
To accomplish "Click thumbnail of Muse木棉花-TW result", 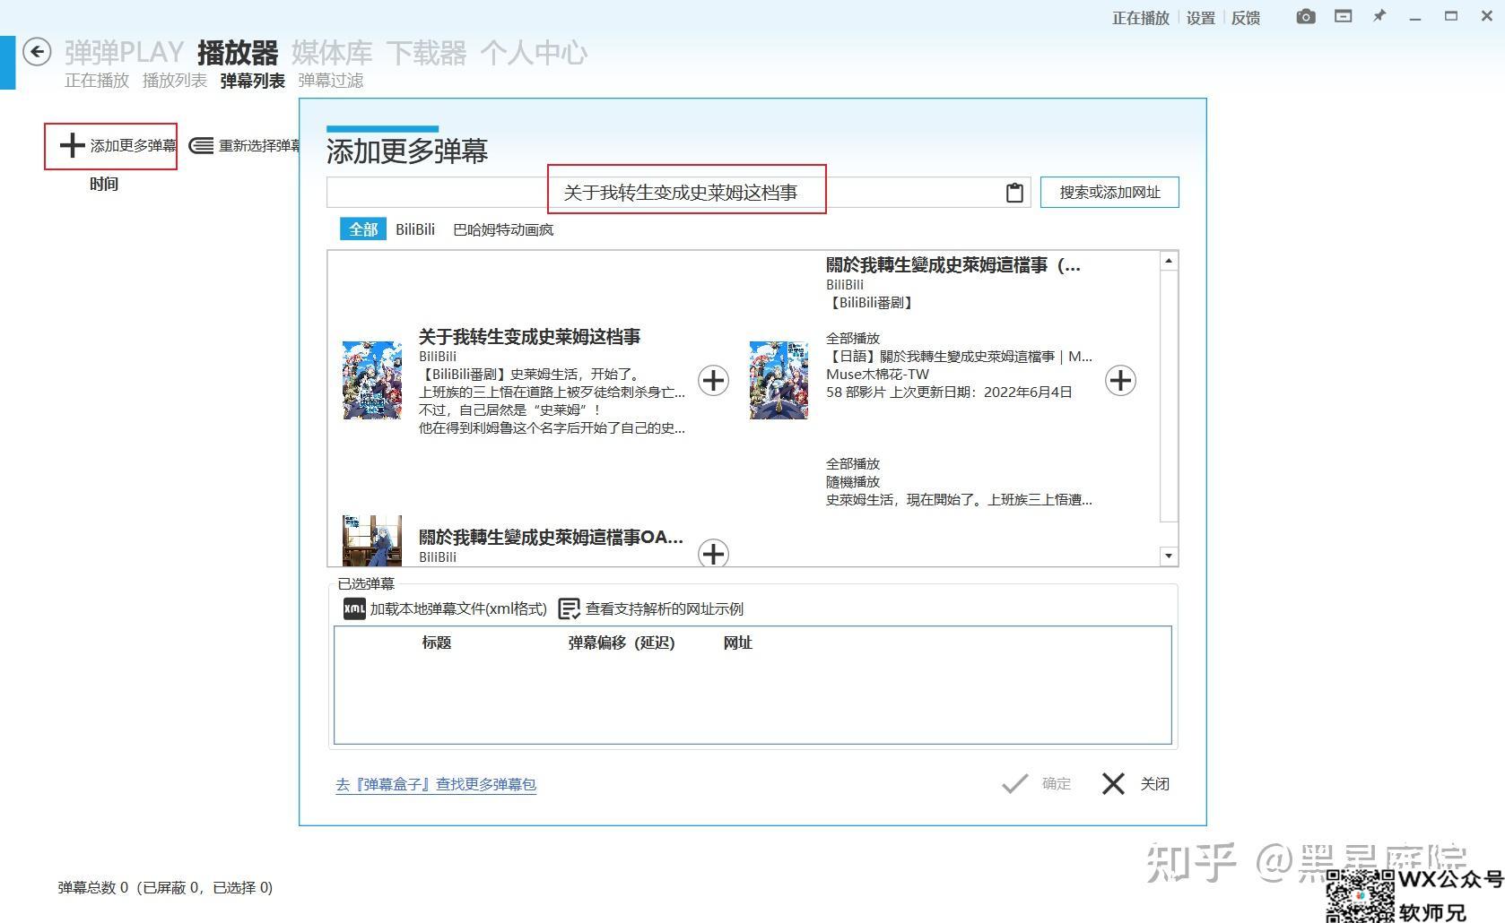I will point(779,380).
